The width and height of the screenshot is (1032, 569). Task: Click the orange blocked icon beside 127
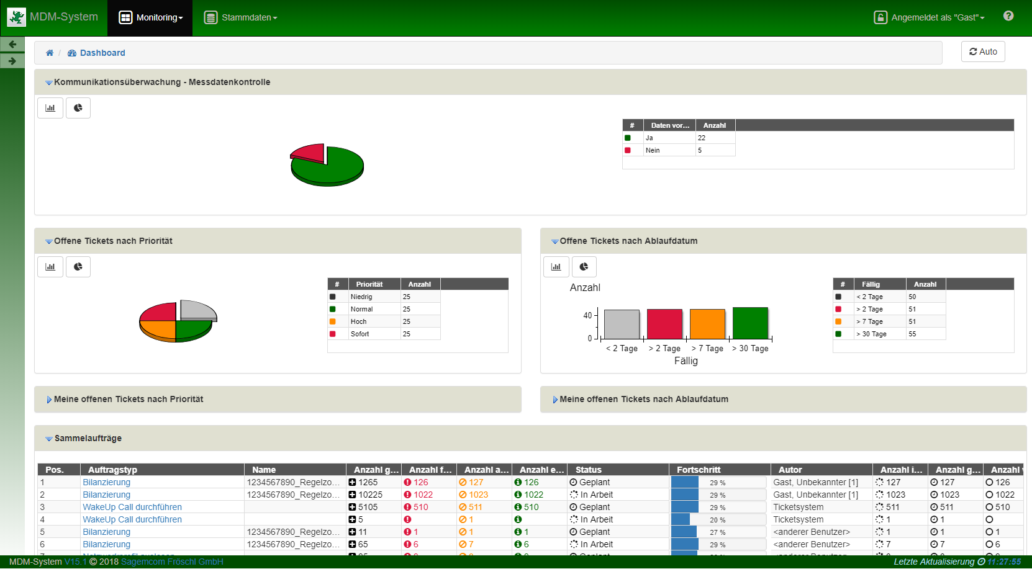(x=463, y=482)
